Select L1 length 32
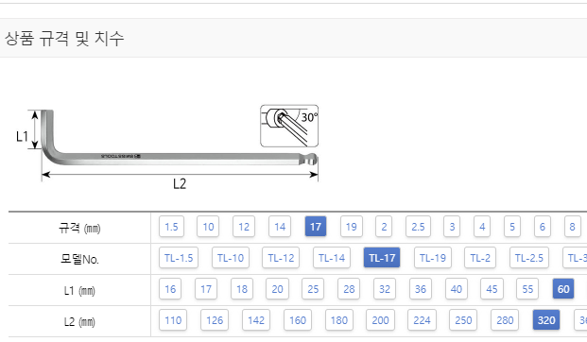 pos(385,289)
